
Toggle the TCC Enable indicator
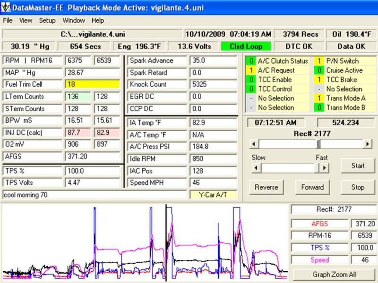coord(251,80)
